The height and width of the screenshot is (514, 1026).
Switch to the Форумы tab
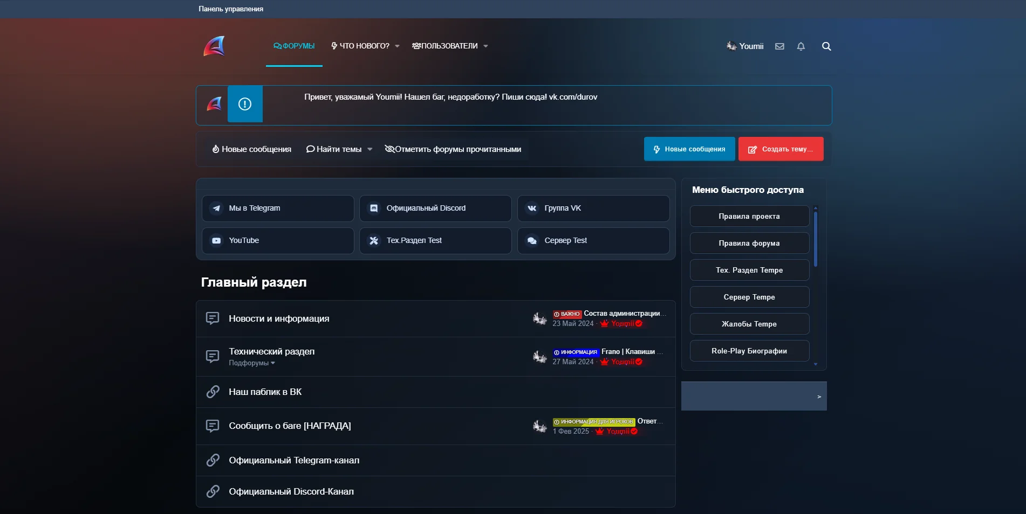point(294,46)
